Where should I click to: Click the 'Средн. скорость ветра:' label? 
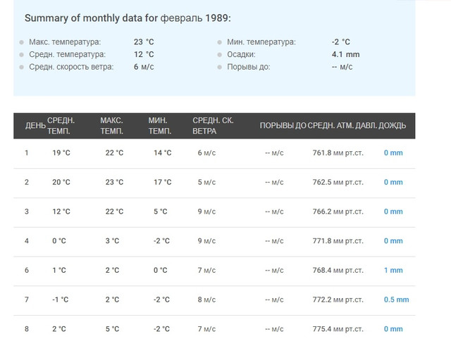click(x=71, y=67)
